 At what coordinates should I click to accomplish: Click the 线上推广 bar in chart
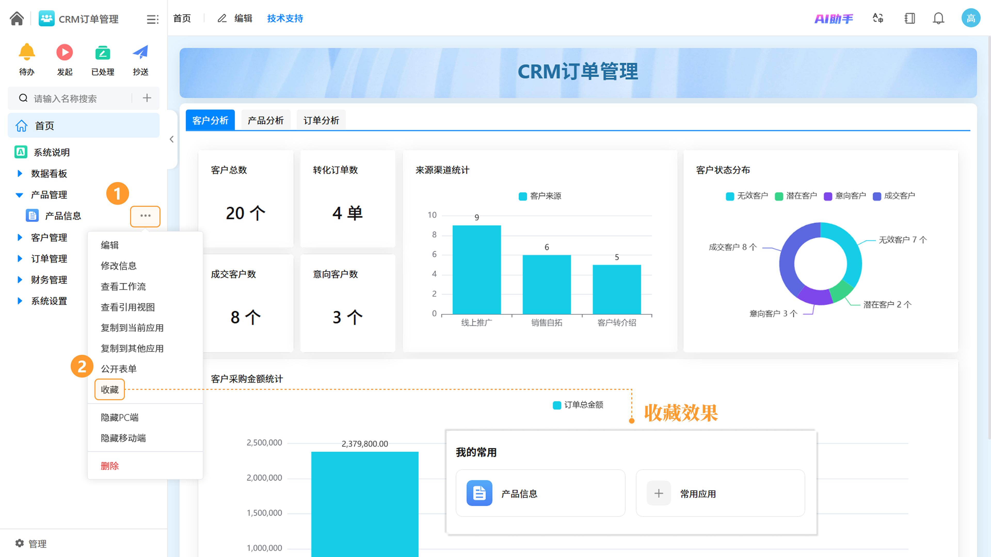(477, 269)
